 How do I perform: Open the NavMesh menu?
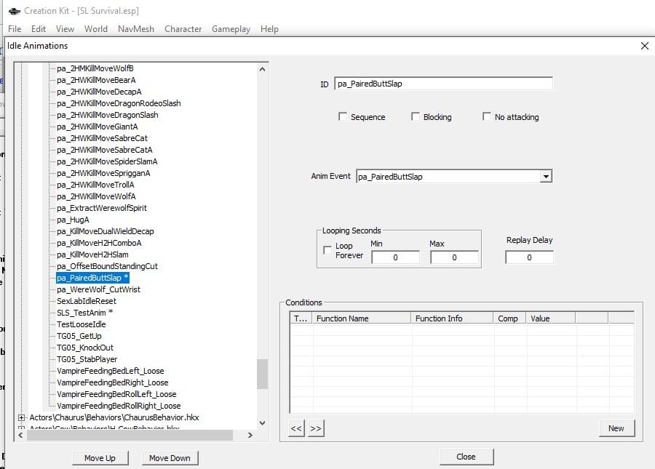[136, 29]
